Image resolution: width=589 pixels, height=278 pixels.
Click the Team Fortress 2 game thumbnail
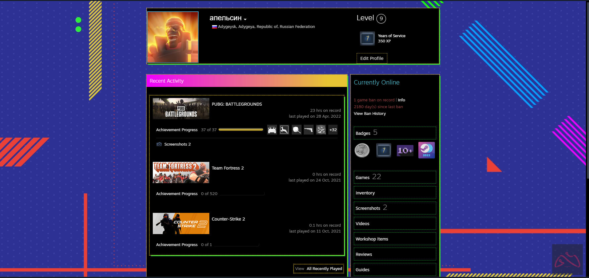(181, 172)
